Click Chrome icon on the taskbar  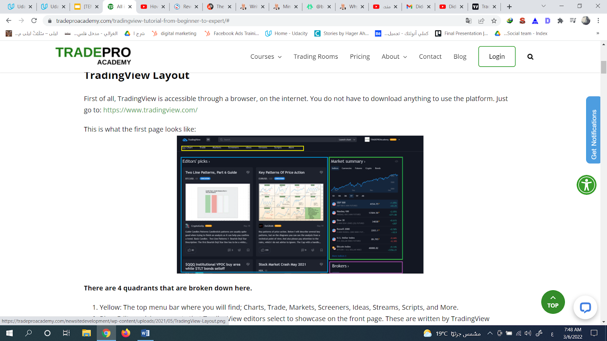106,333
